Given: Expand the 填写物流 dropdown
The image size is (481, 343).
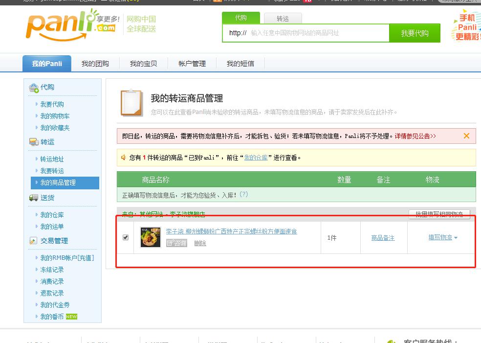Looking at the screenshot, I should [x=441, y=237].
